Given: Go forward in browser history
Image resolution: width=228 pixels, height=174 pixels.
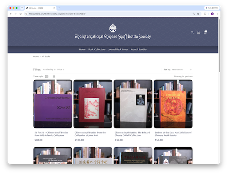Looking at the screenshot, I should [x=16, y=14].
